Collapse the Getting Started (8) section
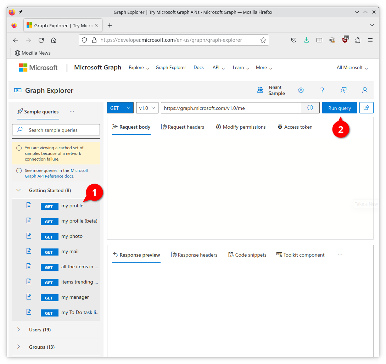The height and width of the screenshot is (364, 386). point(19,190)
